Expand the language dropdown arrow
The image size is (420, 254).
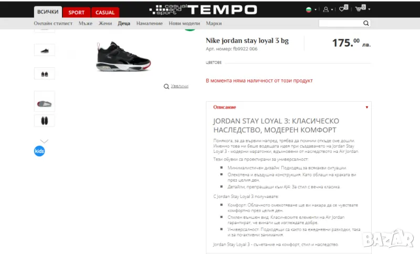pos(316,9)
